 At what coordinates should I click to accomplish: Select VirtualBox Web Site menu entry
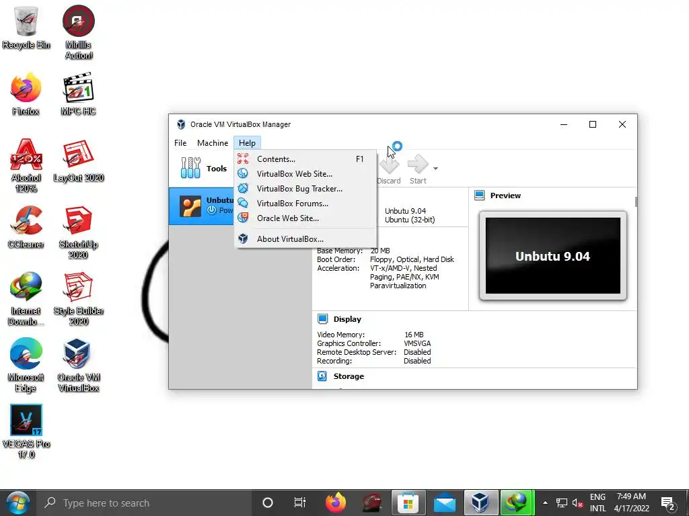[305, 174]
